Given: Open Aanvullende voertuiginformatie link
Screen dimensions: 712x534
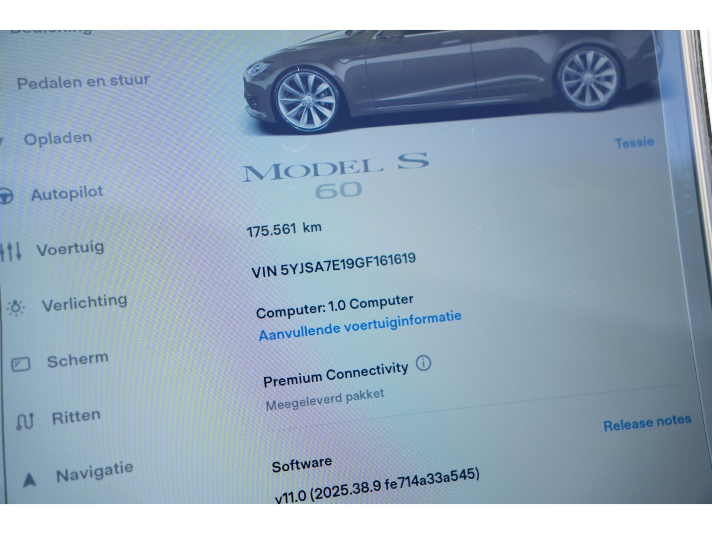Looking at the screenshot, I should [360, 326].
